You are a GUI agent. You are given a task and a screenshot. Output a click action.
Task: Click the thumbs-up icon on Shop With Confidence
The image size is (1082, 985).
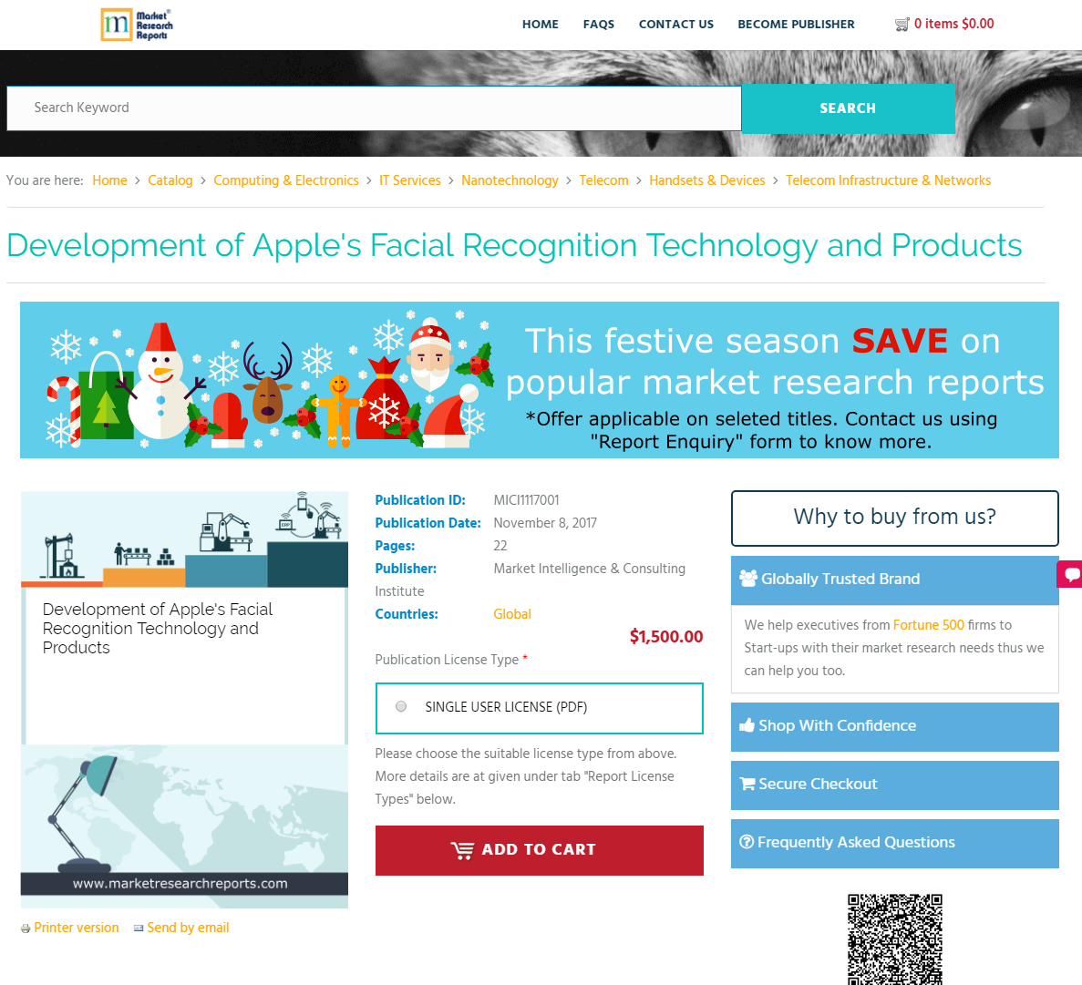[748, 726]
